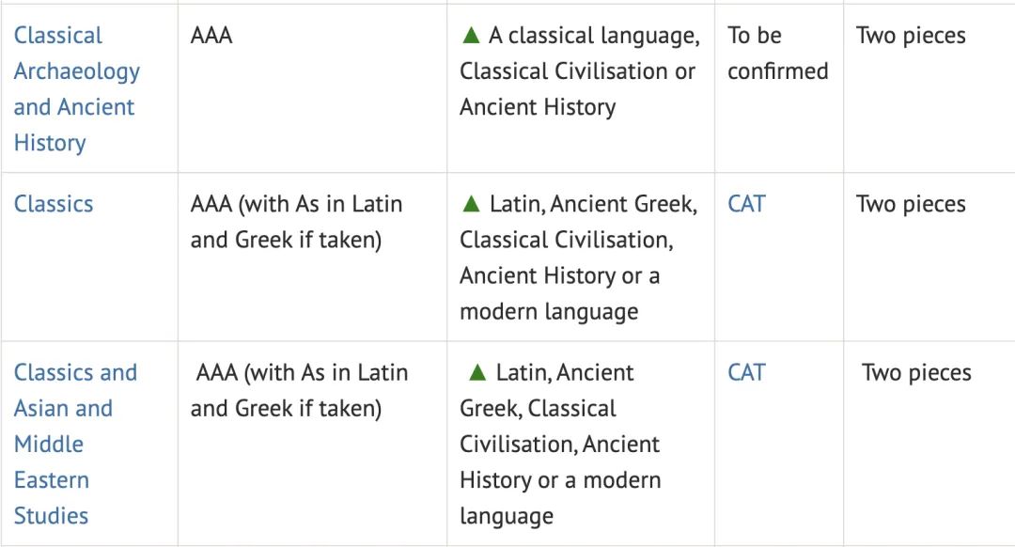The width and height of the screenshot is (1015, 547).
Task: Click AAA requirement in Asian and Middle Eastern row
Action: click(299, 390)
